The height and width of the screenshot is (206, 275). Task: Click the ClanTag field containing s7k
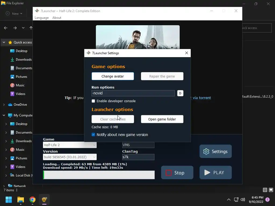(x=138, y=157)
